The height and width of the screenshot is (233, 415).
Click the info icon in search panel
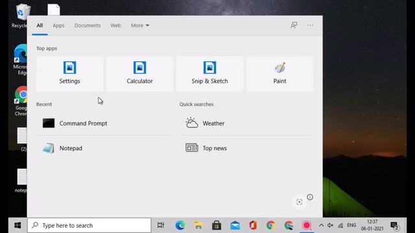(x=310, y=197)
